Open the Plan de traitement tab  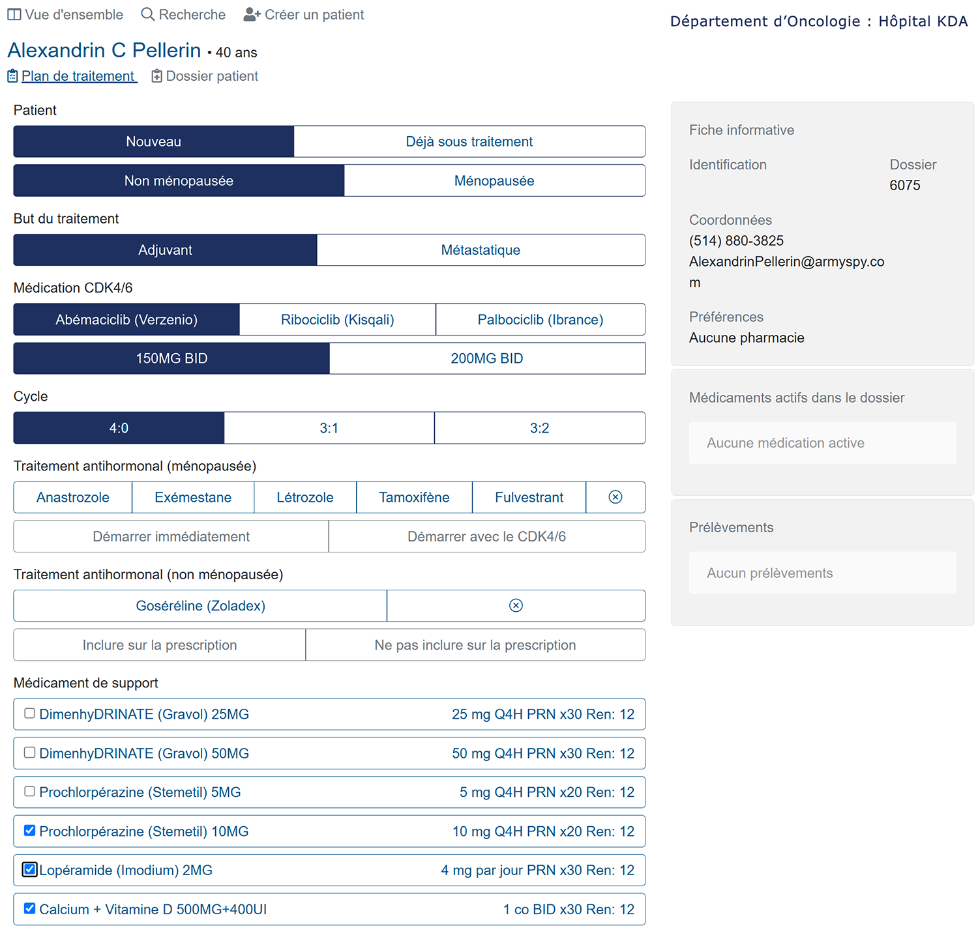point(78,76)
